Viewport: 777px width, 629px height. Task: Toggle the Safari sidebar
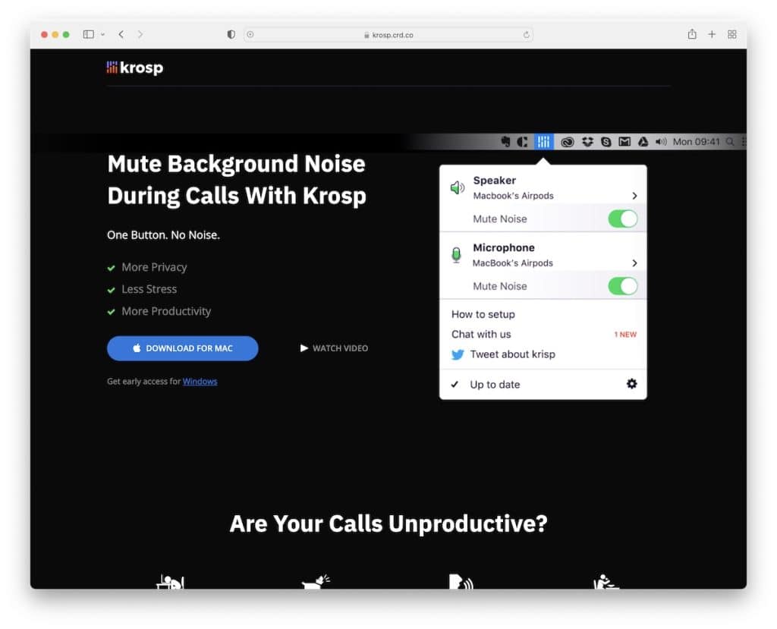[x=89, y=34]
